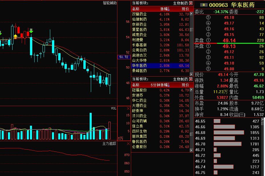Select a green S sell arrow marker on chart

(31, 32)
